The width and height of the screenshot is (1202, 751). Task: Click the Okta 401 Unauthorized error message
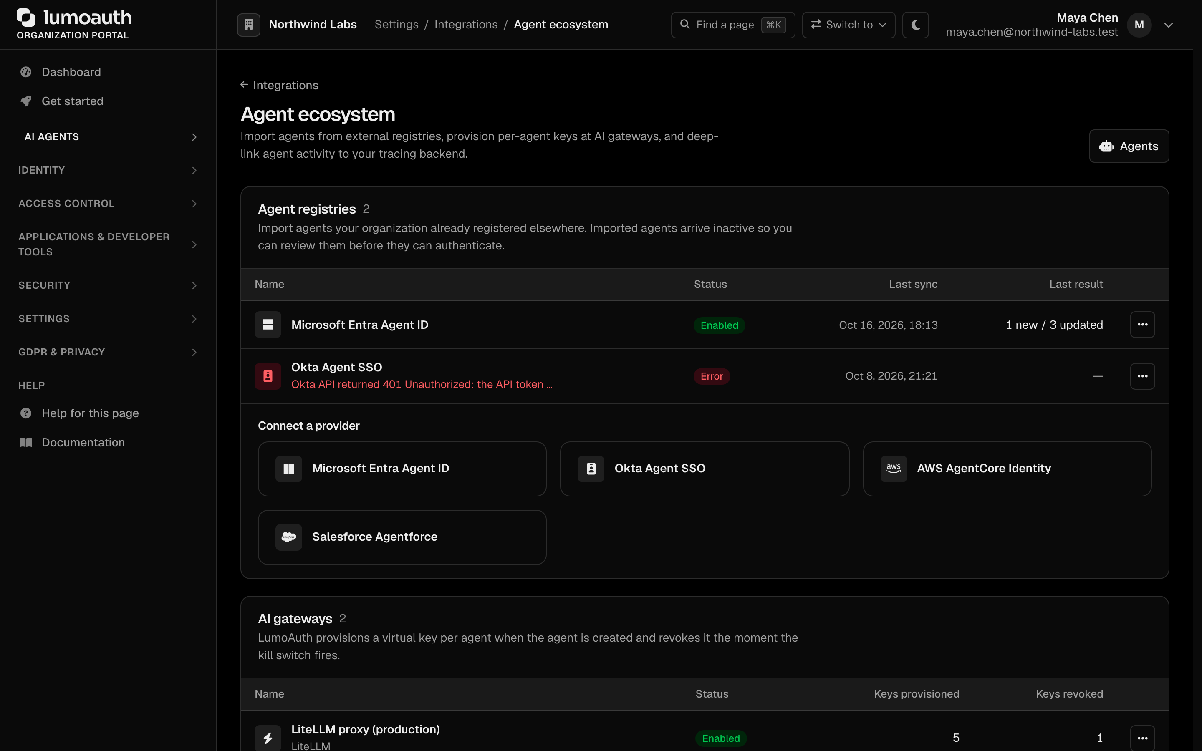coord(422,384)
